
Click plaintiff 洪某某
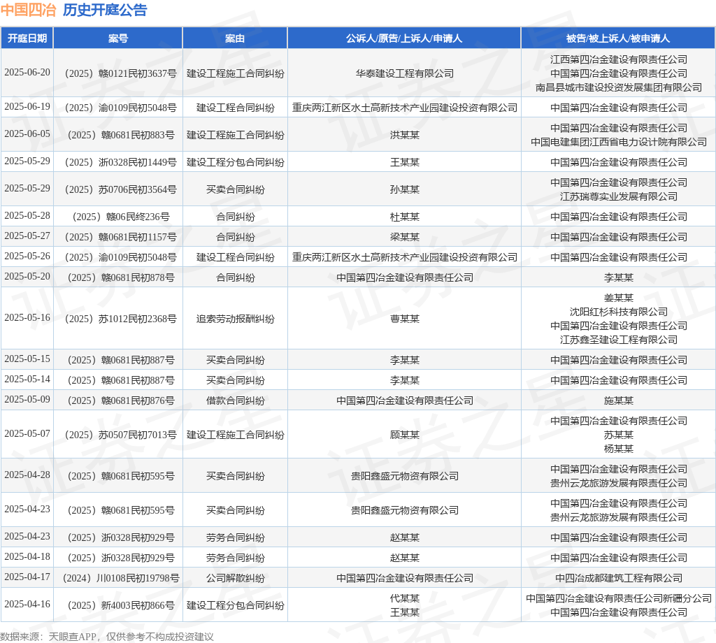tap(405, 135)
